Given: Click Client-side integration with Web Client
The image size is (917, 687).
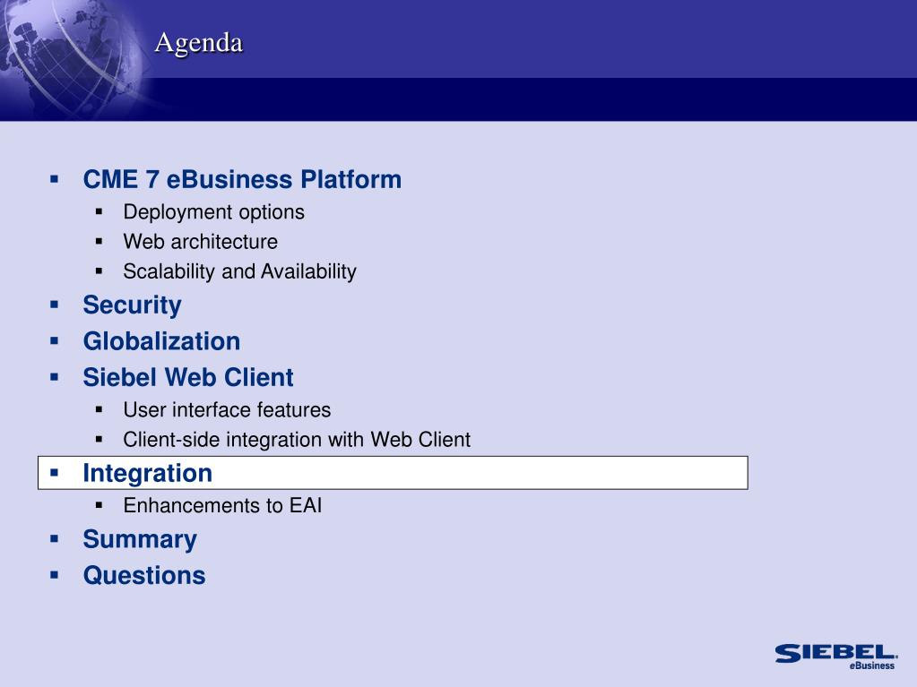Looking at the screenshot, I should tap(297, 439).
